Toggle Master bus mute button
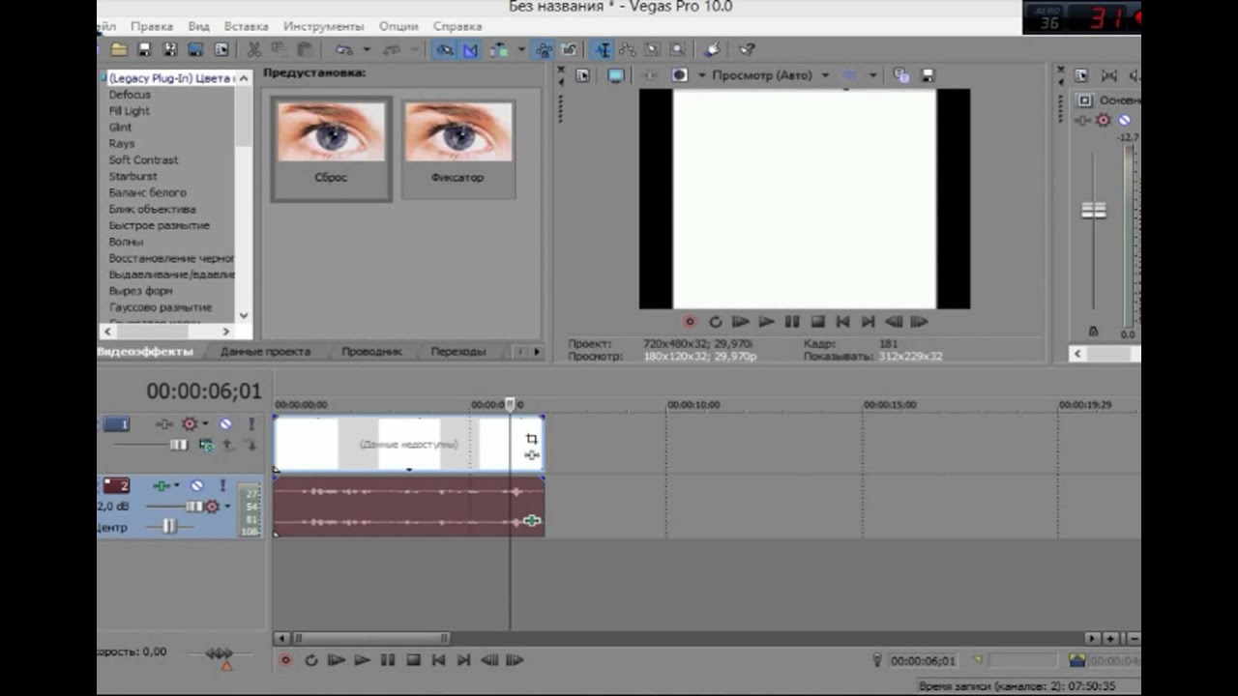Screen dimensions: 1238x696 pos(1124,120)
